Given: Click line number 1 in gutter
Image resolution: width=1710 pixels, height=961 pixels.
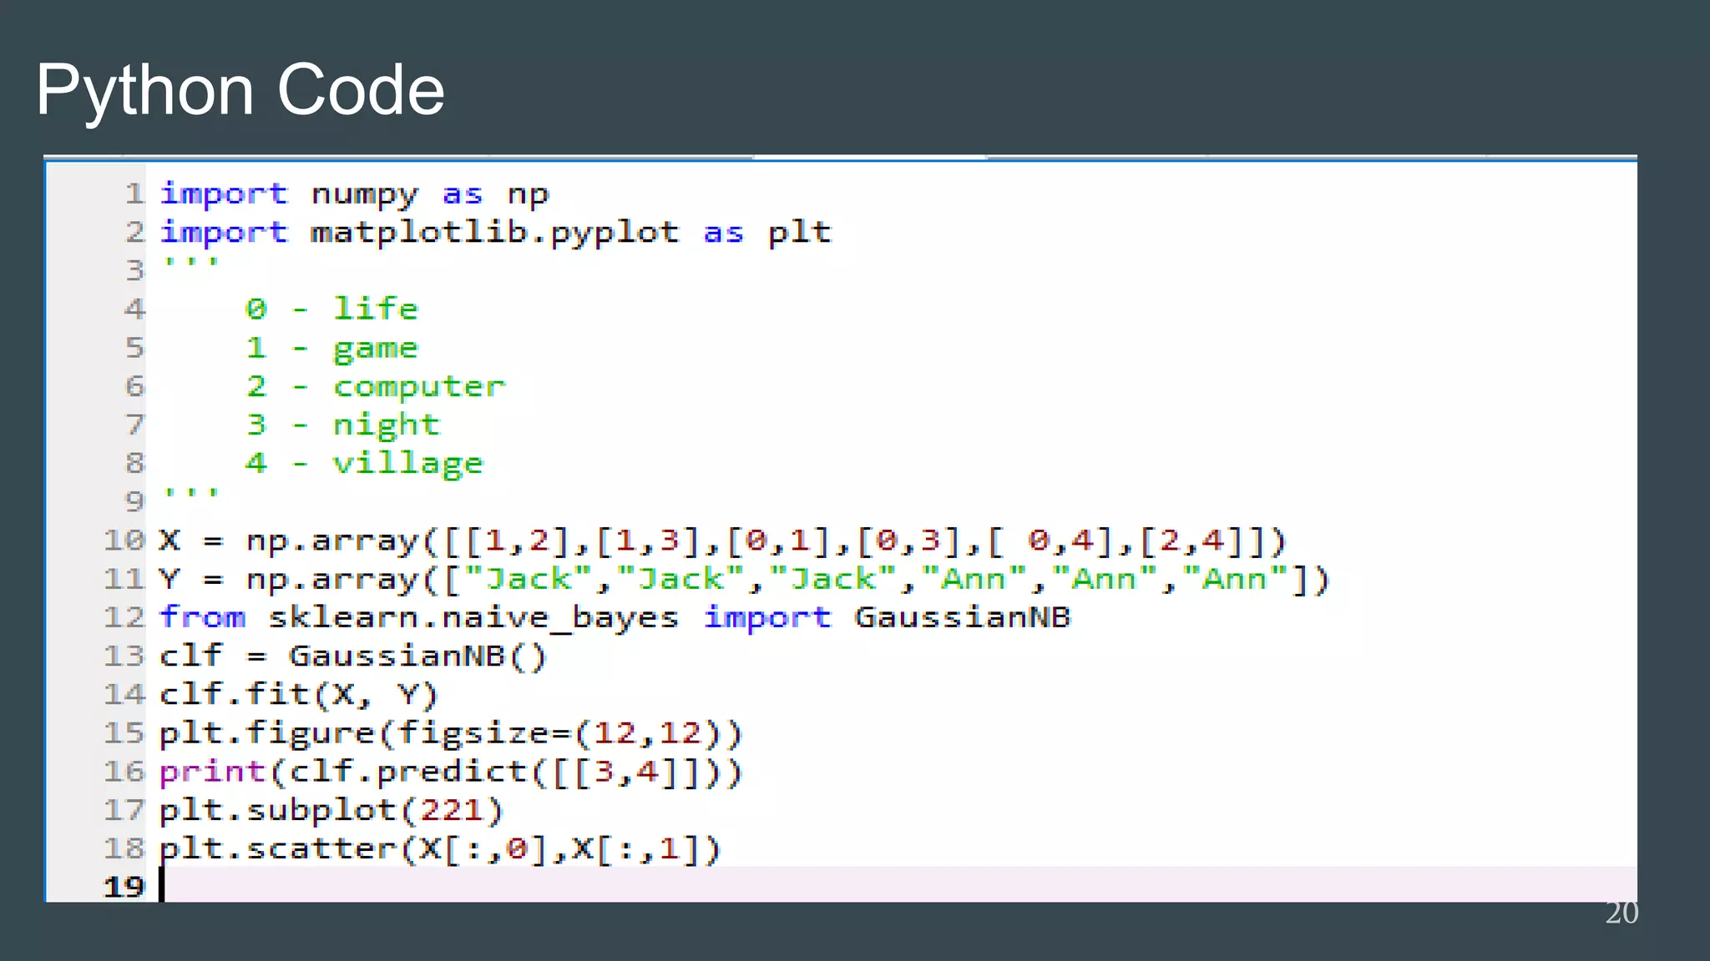Looking at the screenshot, I should click(134, 194).
